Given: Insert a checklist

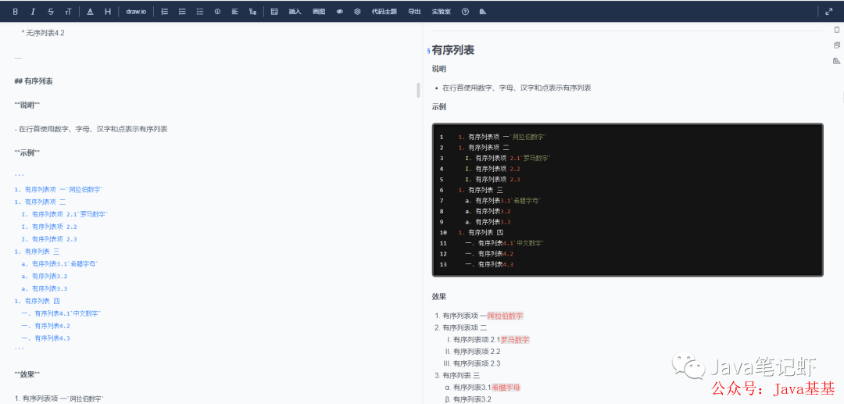Looking at the screenshot, I should 200,11.
